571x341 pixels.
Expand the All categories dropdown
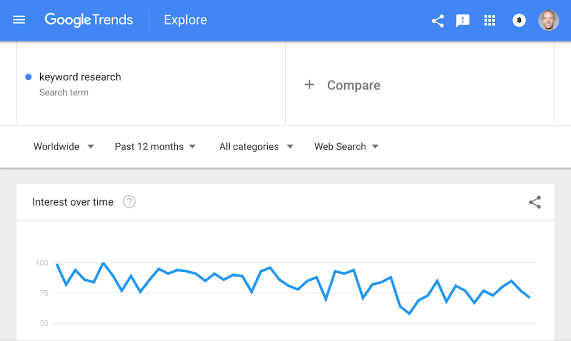257,147
